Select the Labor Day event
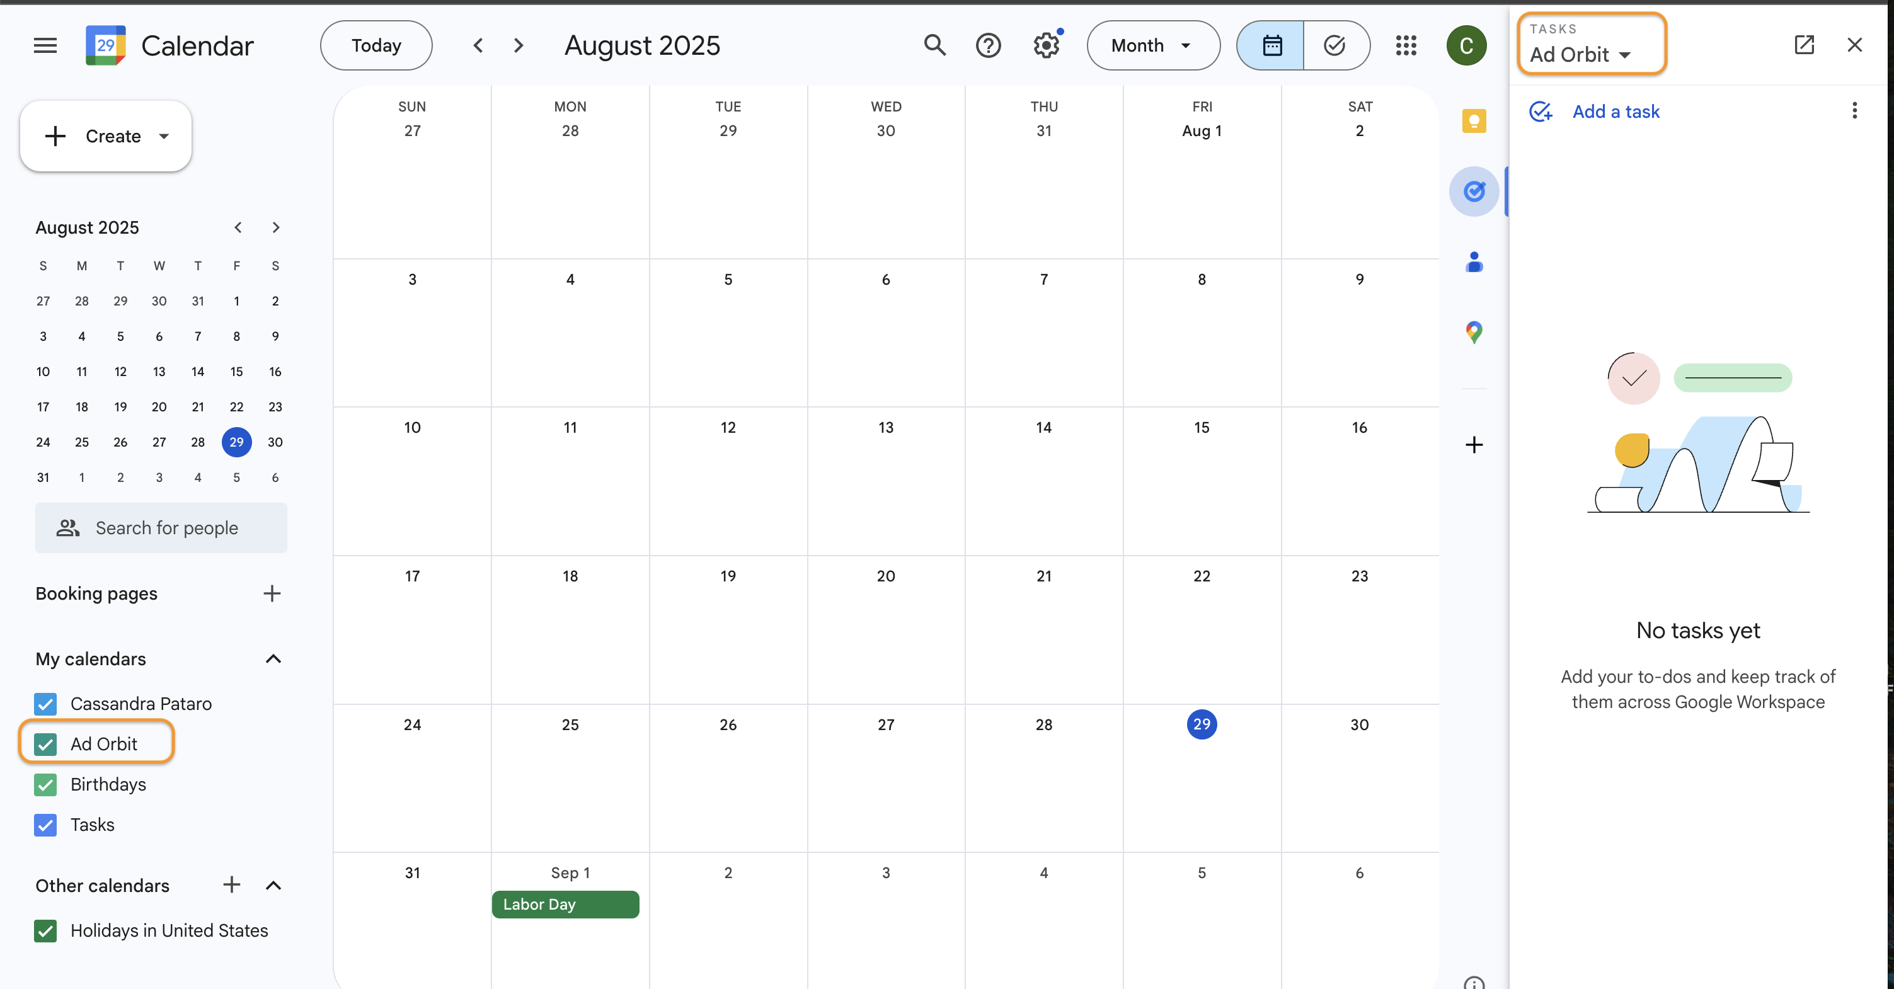Viewport: 1894px width, 989px height. pyautogui.click(x=565, y=904)
